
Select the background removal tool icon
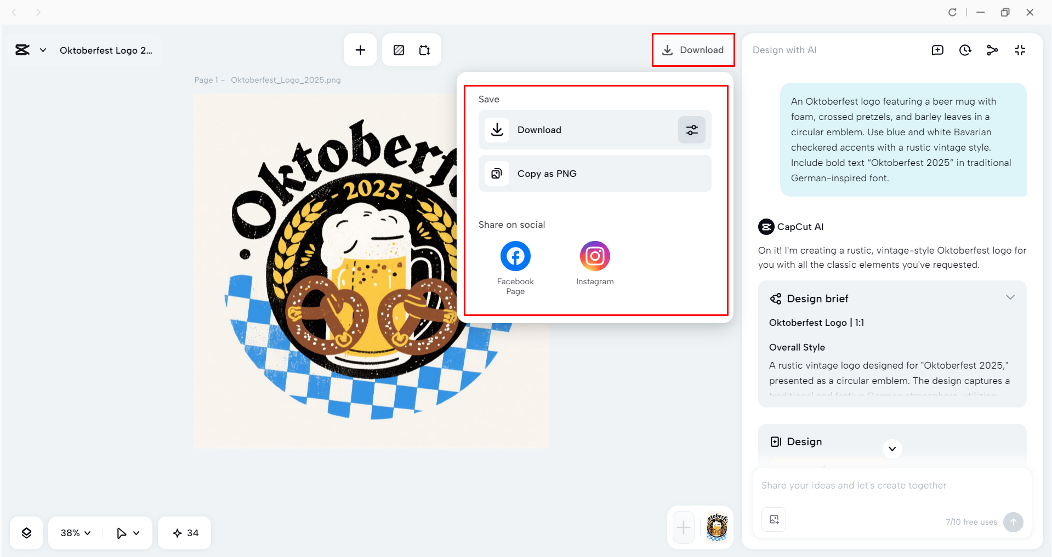tap(399, 50)
